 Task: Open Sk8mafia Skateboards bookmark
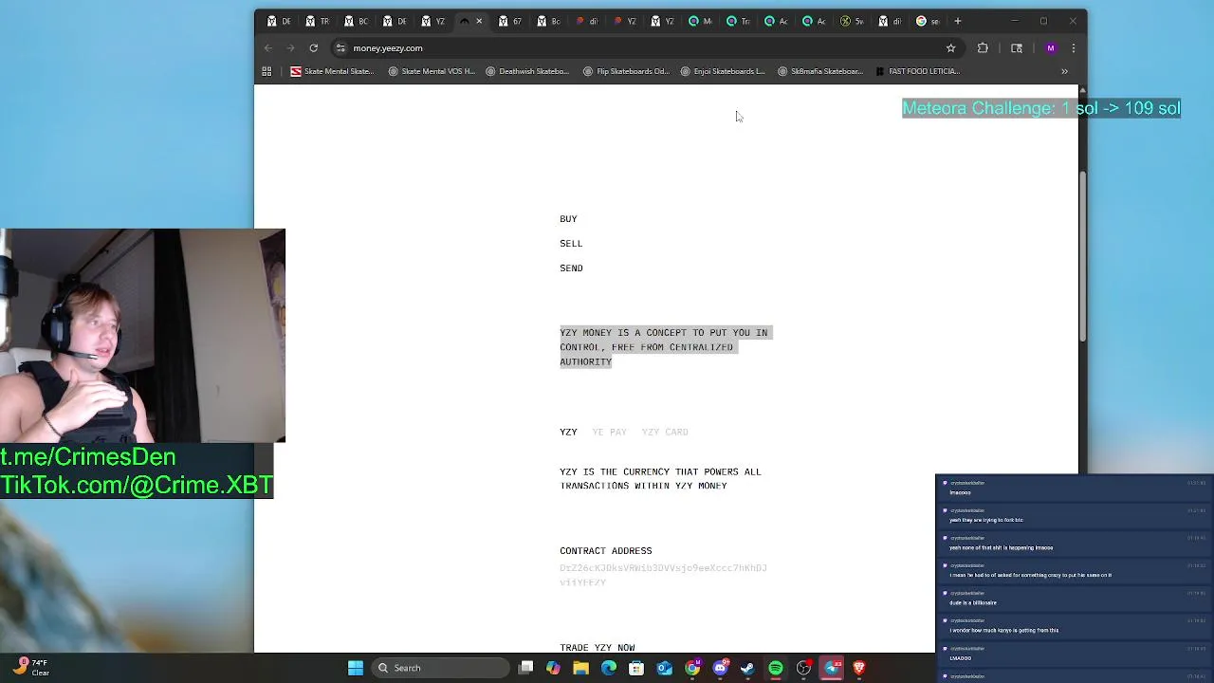point(819,71)
